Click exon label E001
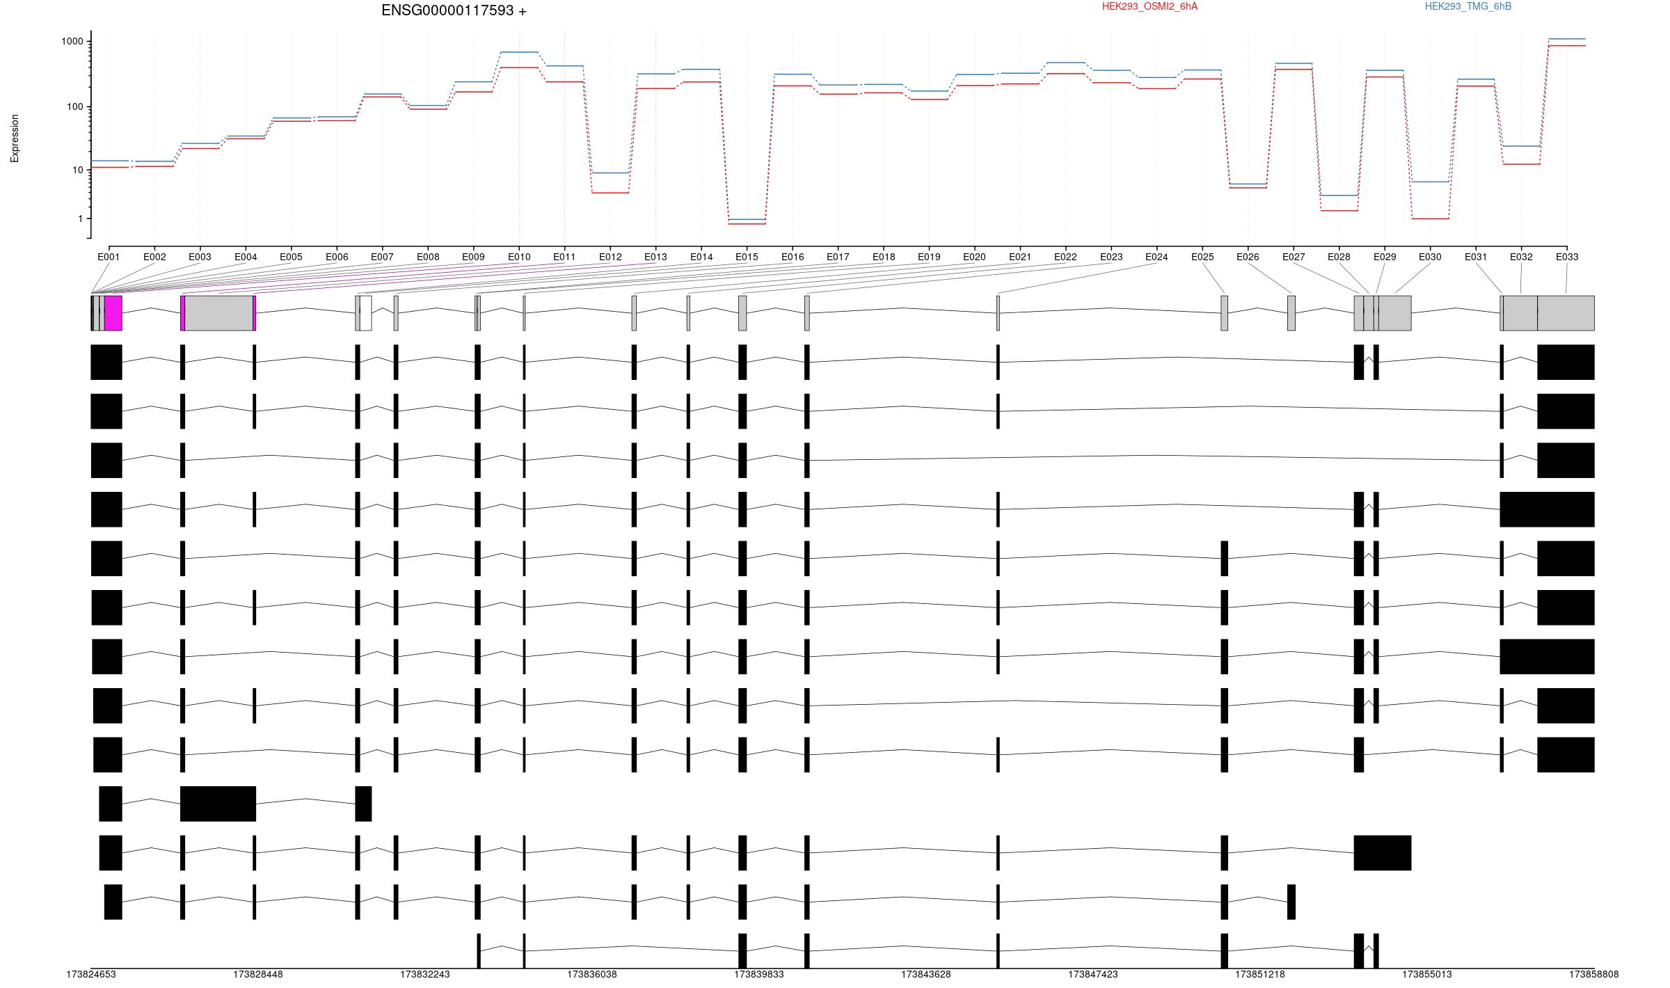The image size is (1670, 988). pos(109,257)
